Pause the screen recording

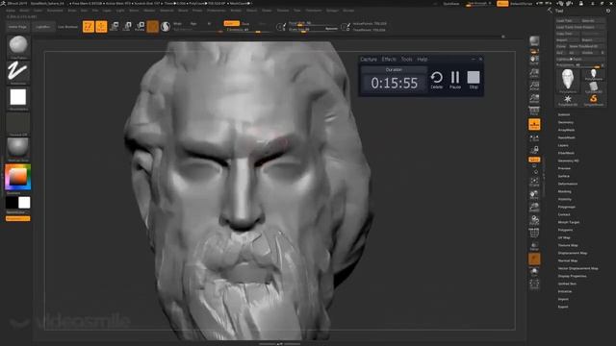[455, 80]
